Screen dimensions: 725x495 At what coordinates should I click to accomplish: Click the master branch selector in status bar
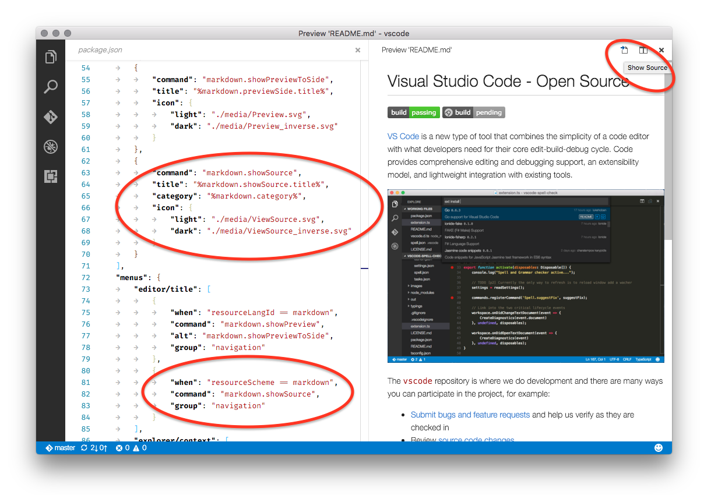(x=60, y=447)
